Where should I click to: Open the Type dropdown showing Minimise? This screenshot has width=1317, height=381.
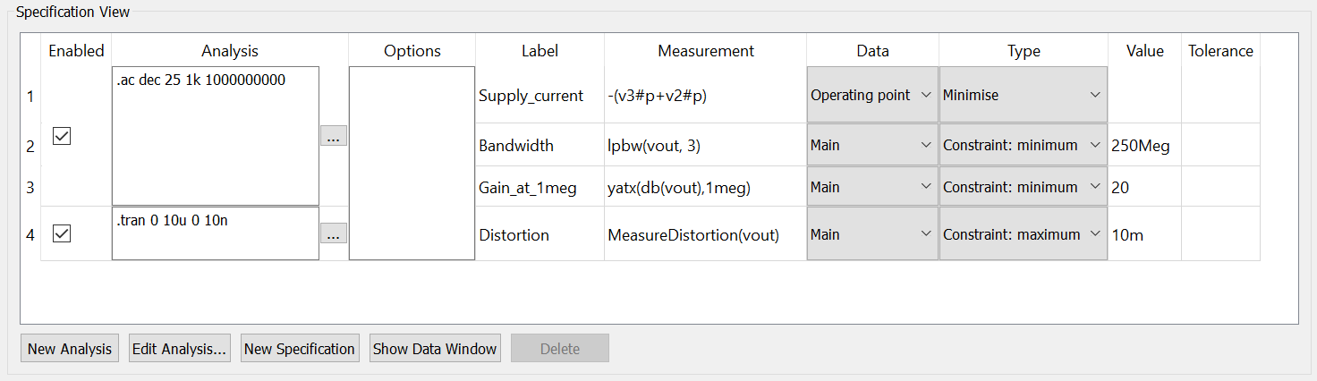tap(1023, 95)
